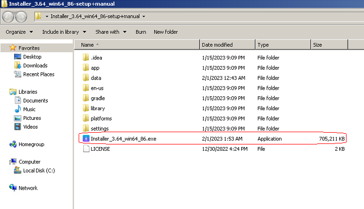Click the Homegroup icon in sidebar
Screen dimensions: 364x209
(x=13, y=144)
